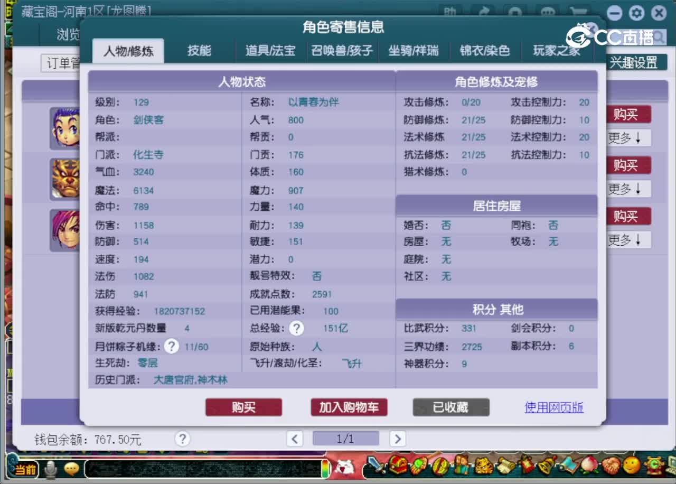This screenshot has height=484, width=676.
Task: Open the 使用网页版 link
Action: pyautogui.click(x=553, y=407)
